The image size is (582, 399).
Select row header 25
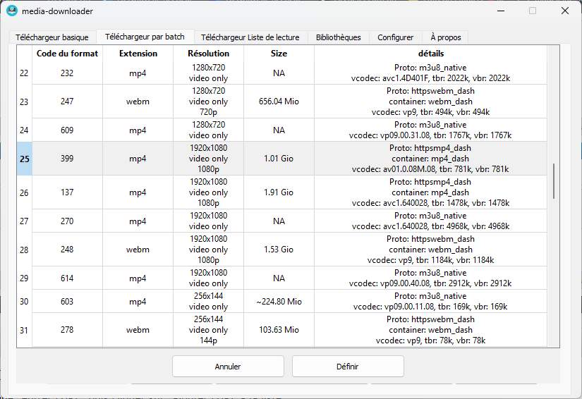(25, 159)
